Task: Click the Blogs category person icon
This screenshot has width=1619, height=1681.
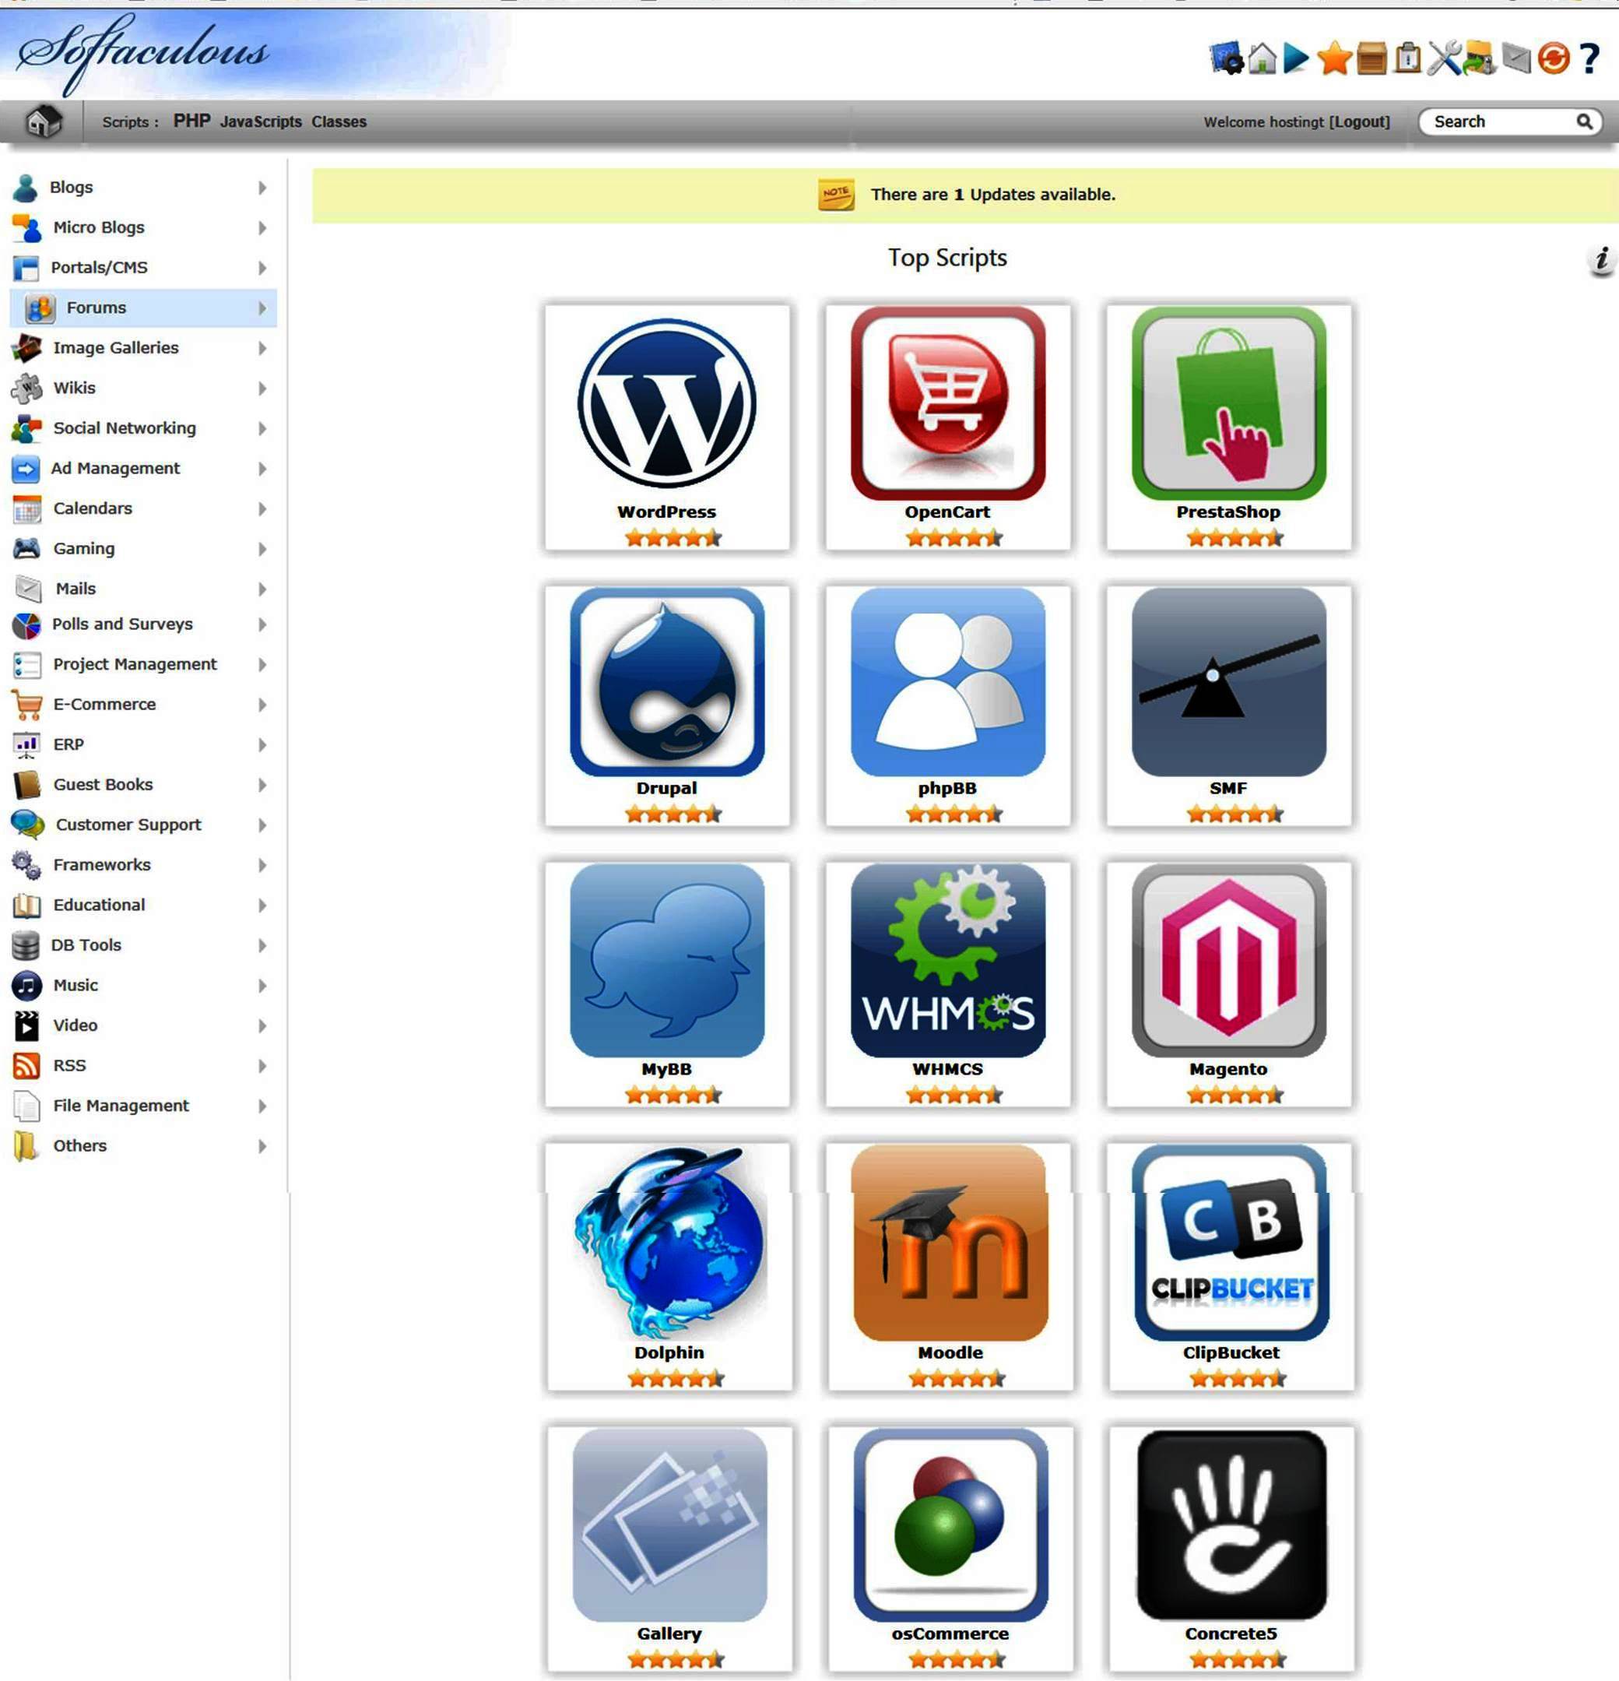Action: coord(26,187)
